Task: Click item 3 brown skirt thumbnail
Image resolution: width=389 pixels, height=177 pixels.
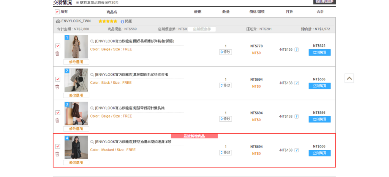Action: pos(76,114)
